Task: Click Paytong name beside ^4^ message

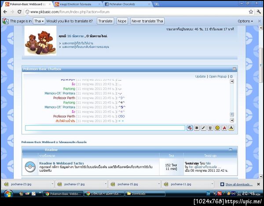Action: click(x=69, y=102)
